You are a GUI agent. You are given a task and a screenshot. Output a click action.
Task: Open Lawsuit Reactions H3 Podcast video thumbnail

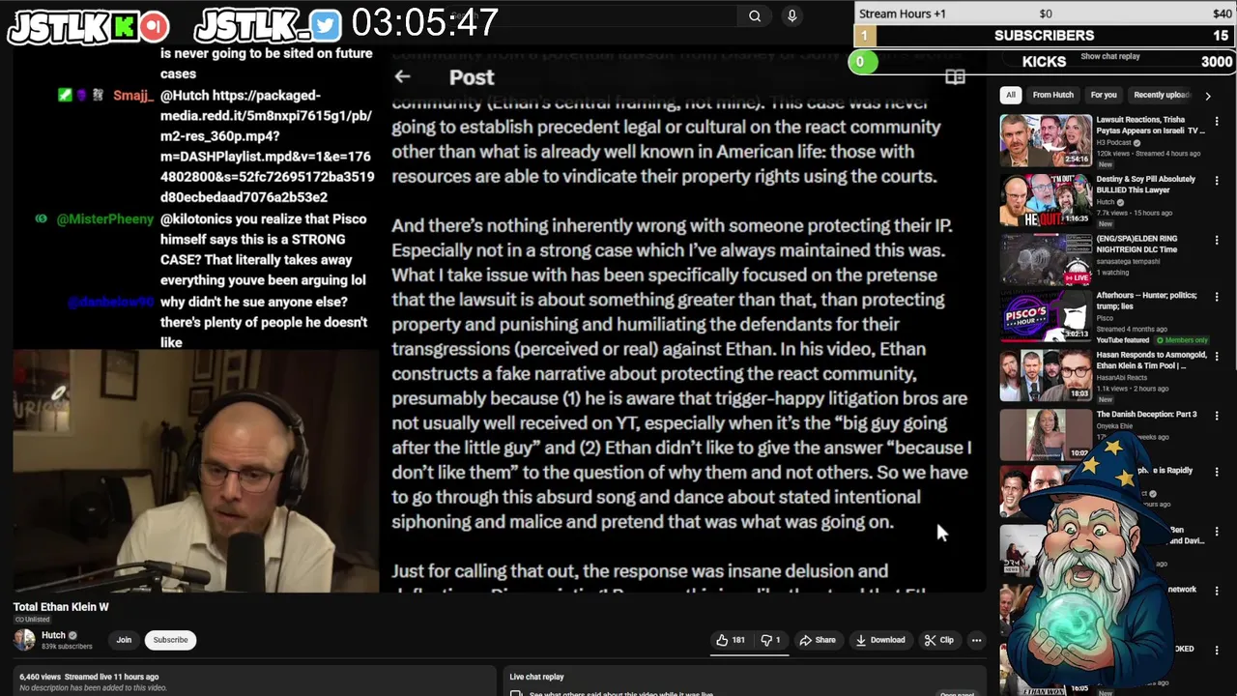point(1046,141)
